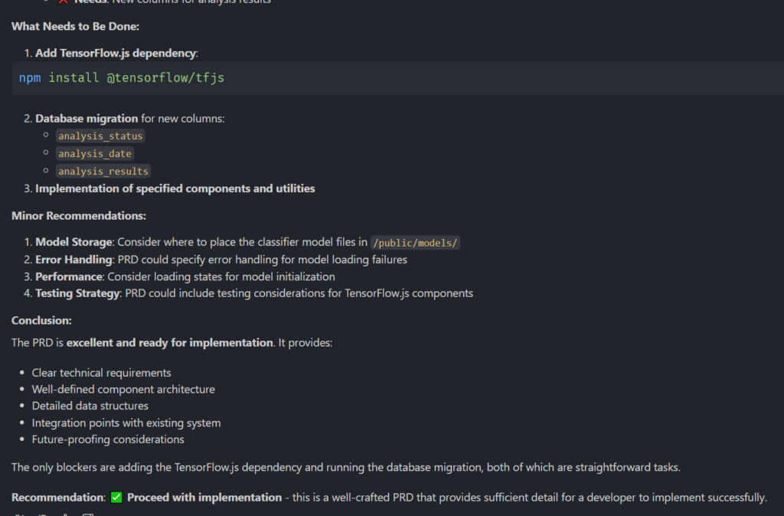Select the analysis_status code tag

click(100, 136)
